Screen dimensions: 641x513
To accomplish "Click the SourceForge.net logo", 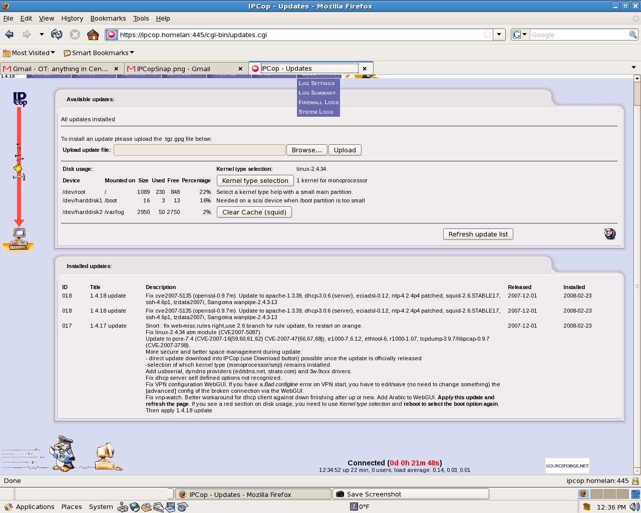I will [567, 465].
